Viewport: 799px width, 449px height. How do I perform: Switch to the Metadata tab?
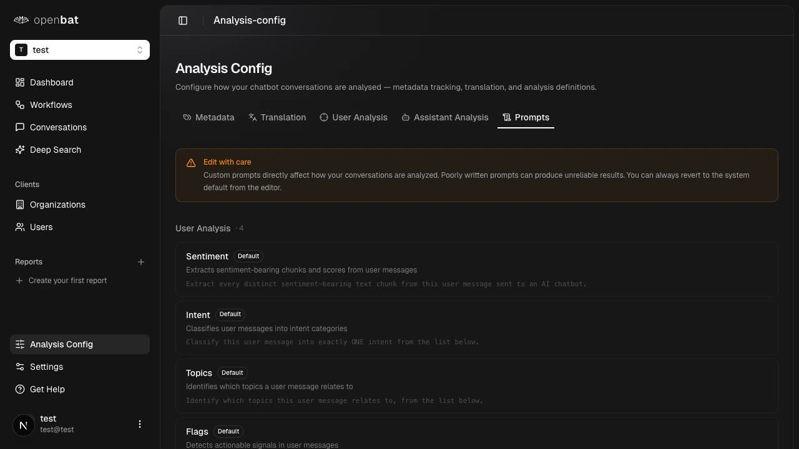pos(208,117)
